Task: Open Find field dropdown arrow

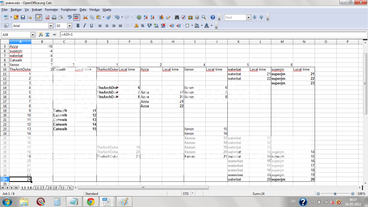Action: (248, 17)
